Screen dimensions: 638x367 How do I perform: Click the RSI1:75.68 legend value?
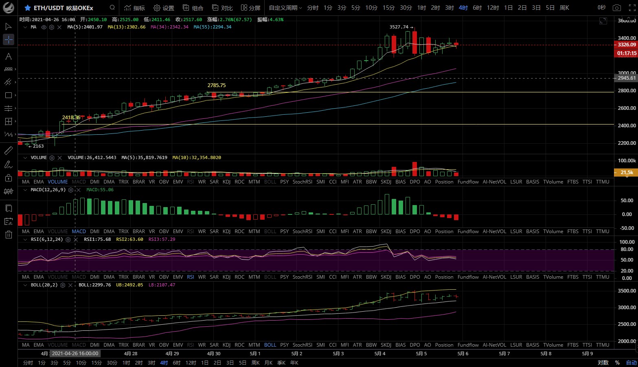point(97,240)
